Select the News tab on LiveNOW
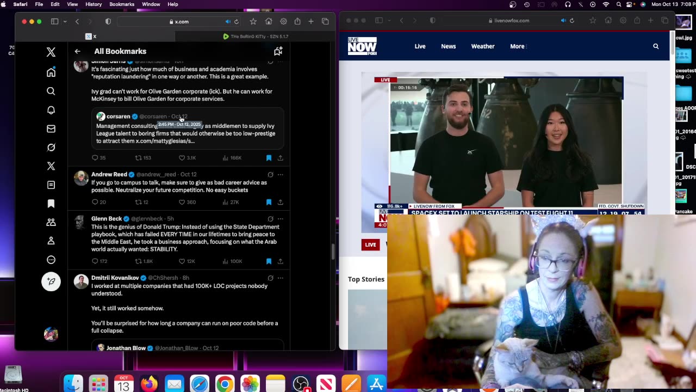696x392 pixels. [x=449, y=46]
